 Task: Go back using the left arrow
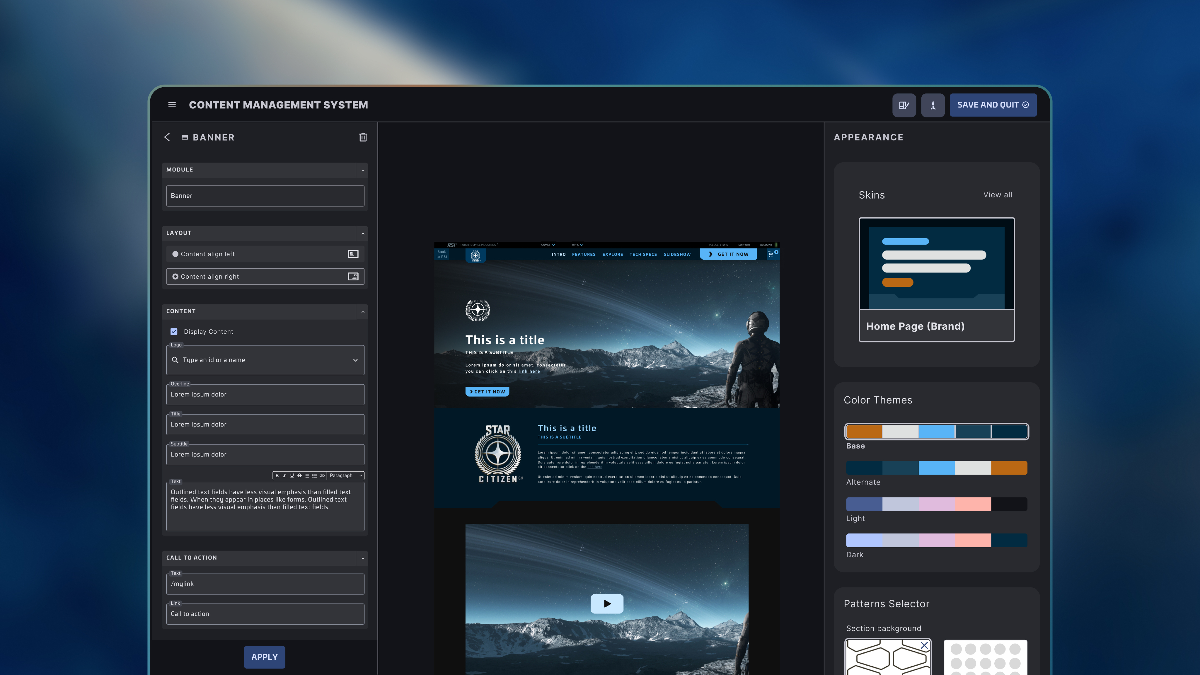point(167,137)
